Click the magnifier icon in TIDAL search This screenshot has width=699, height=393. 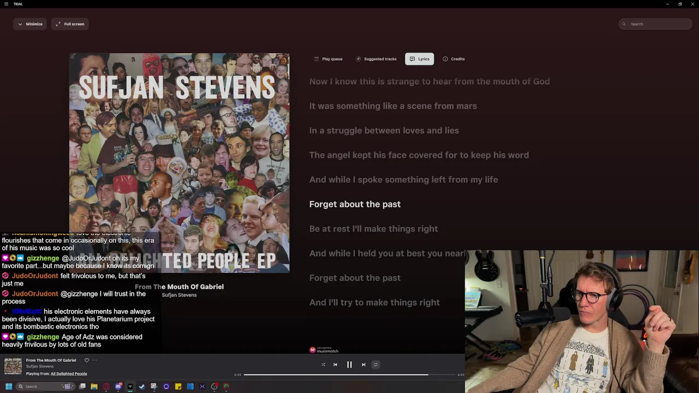pos(625,24)
